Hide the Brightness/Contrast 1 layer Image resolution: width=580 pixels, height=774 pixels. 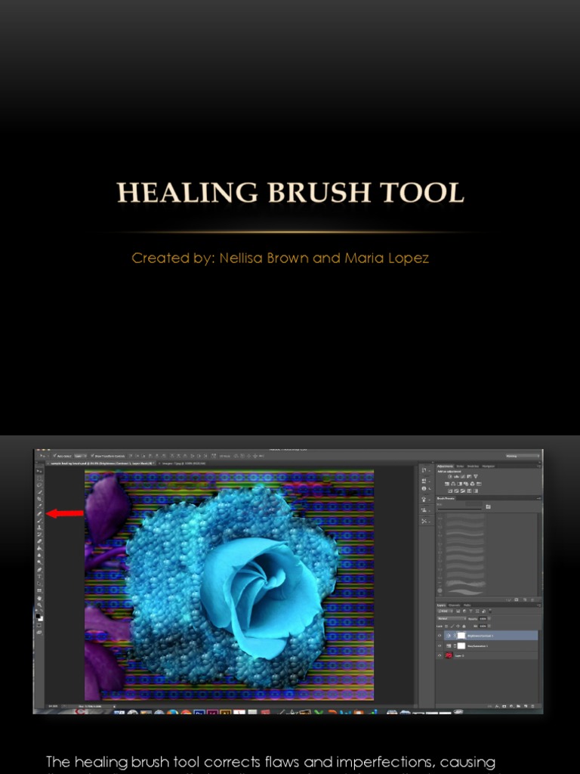coord(440,636)
